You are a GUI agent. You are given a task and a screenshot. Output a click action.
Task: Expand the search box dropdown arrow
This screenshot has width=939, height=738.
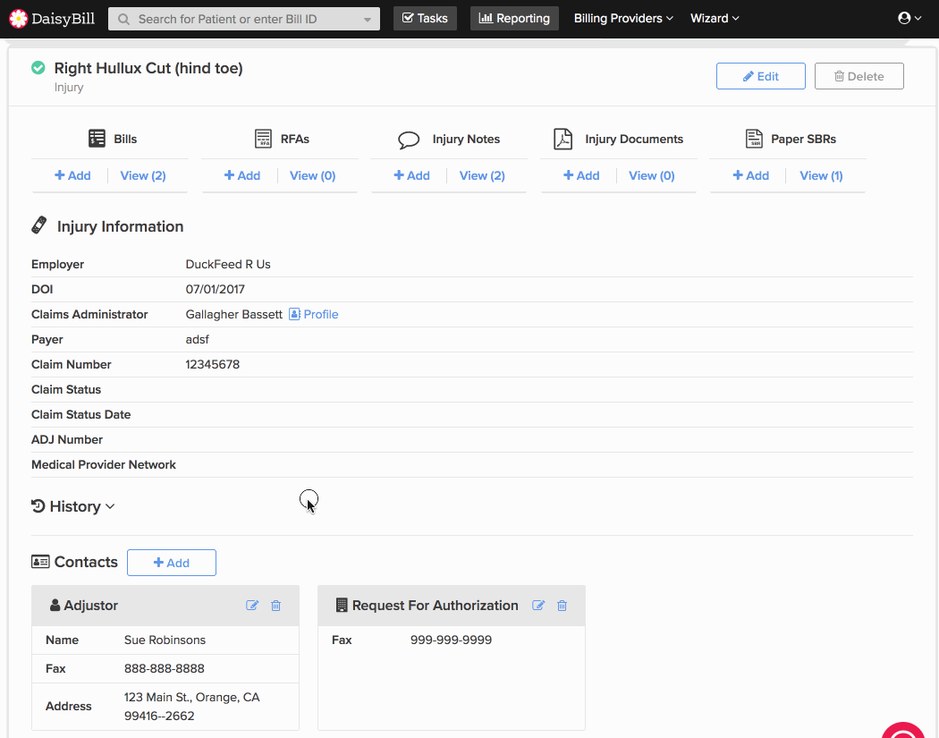click(367, 20)
